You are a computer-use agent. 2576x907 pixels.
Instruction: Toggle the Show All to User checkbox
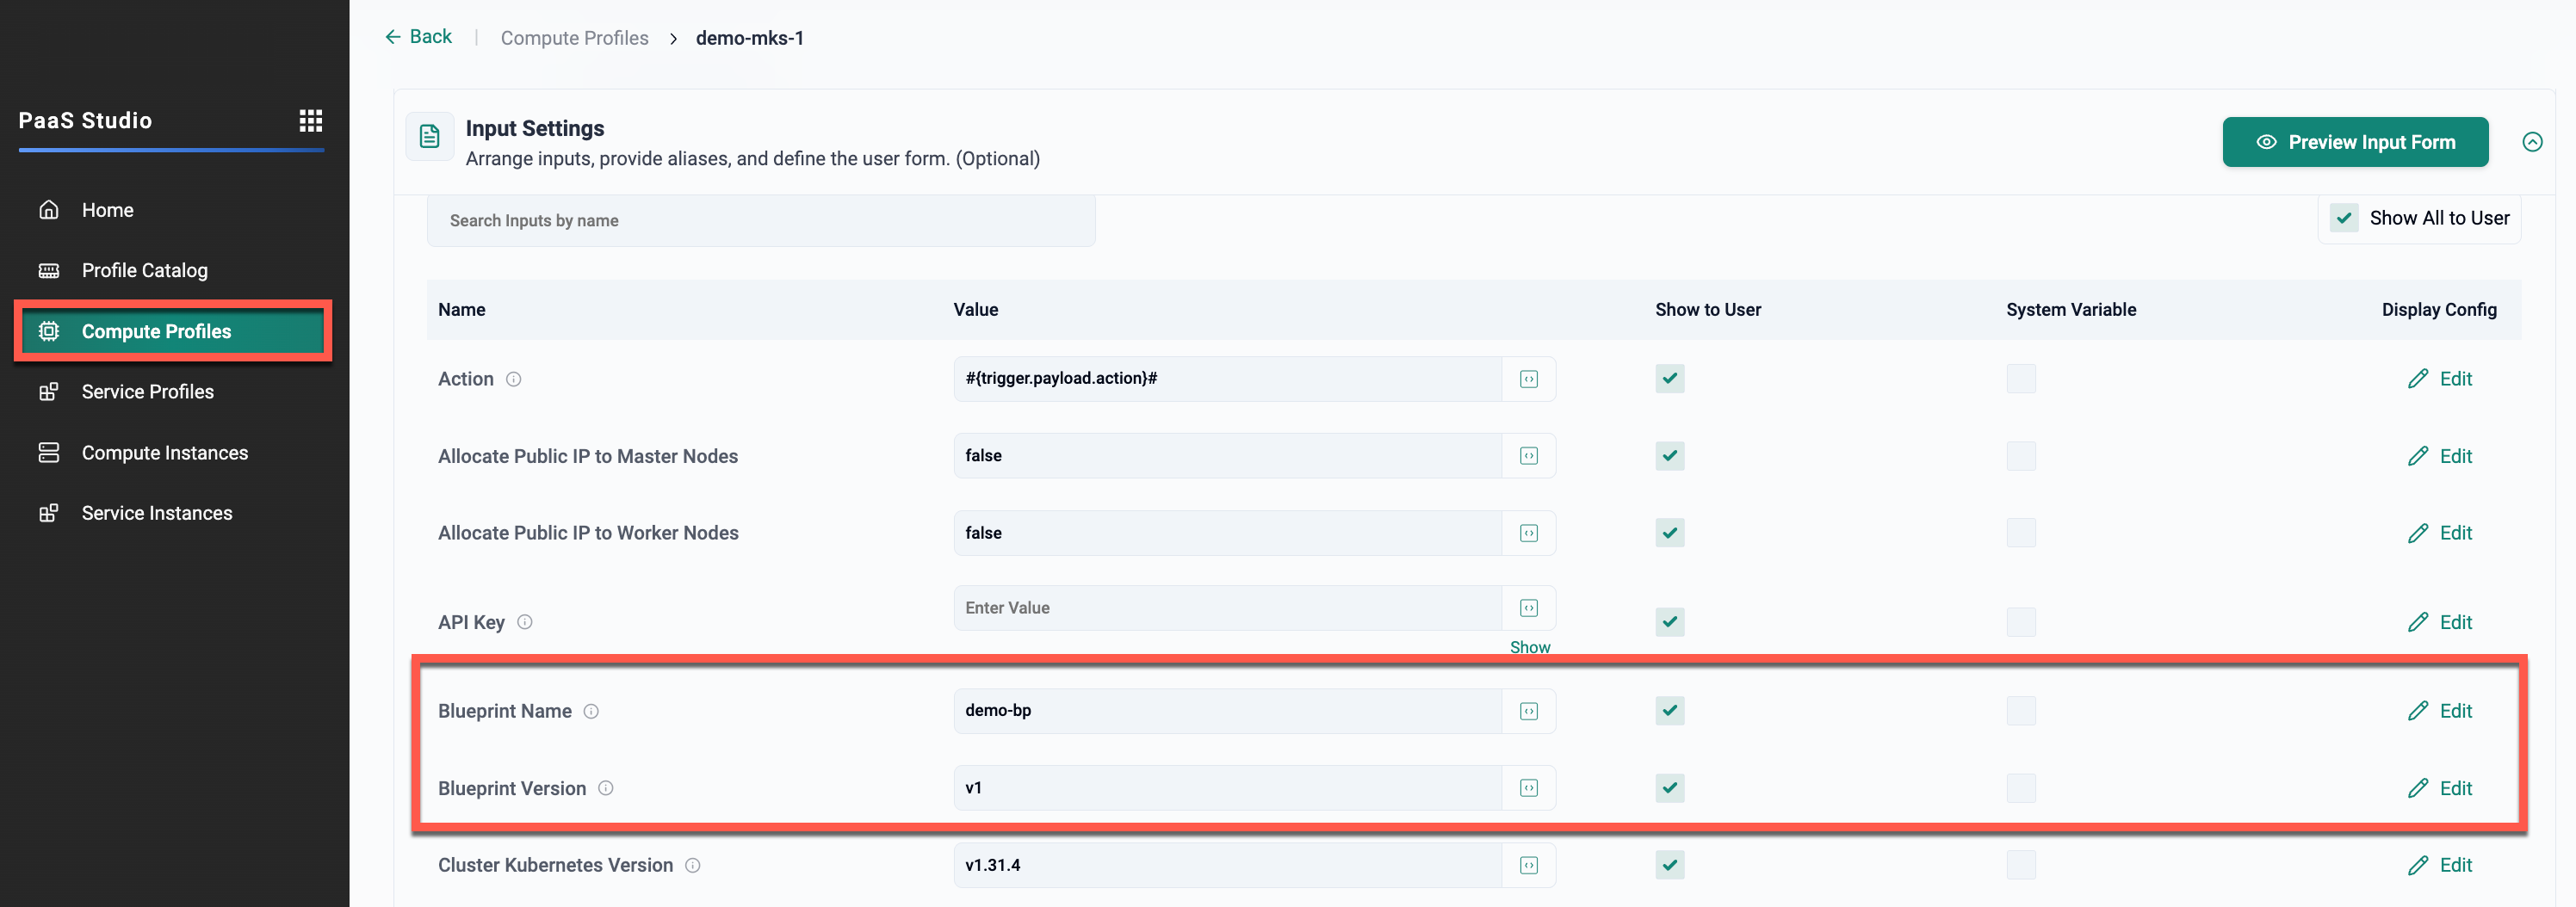click(2343, 218)
